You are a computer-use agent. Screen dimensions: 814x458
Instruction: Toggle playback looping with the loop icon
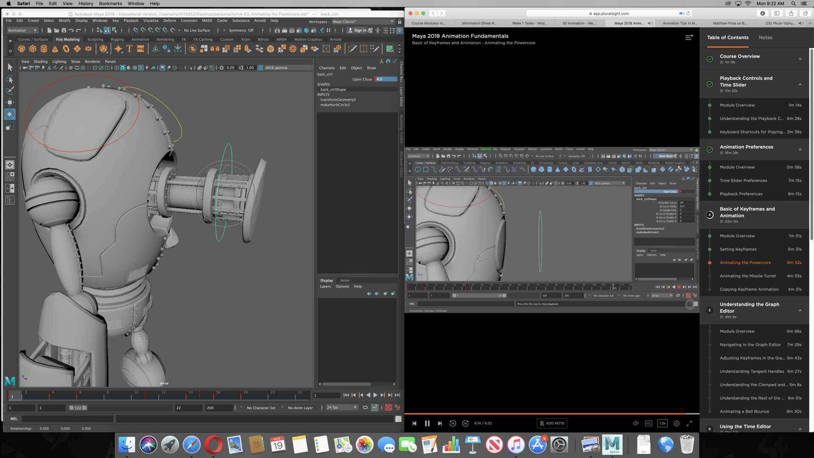365,408
